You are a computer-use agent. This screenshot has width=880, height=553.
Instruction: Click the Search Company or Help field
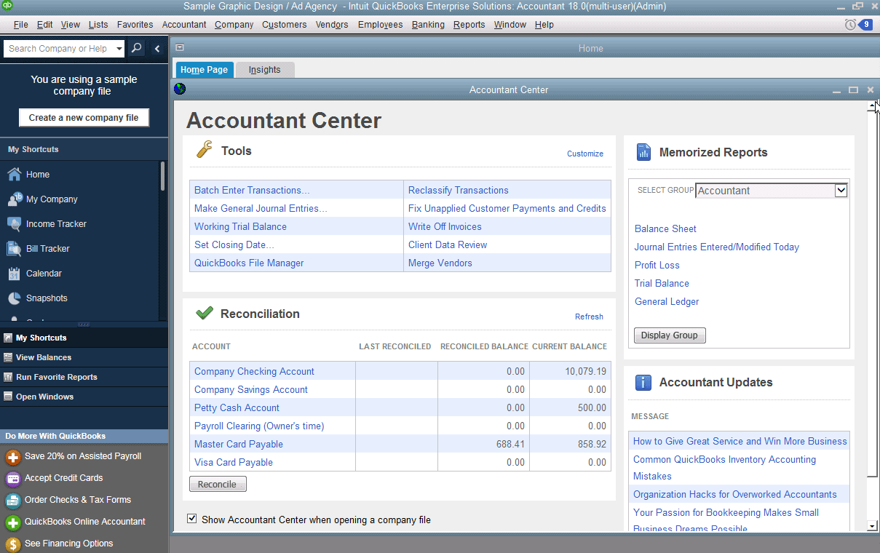58,49
